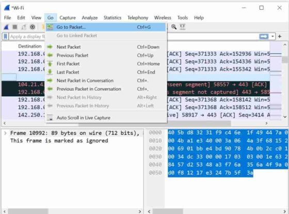This screenshot has width=289, height=214.
Task: Select Previous Packet menu entry
Action: pyautogui.click(x=106, y=55)
